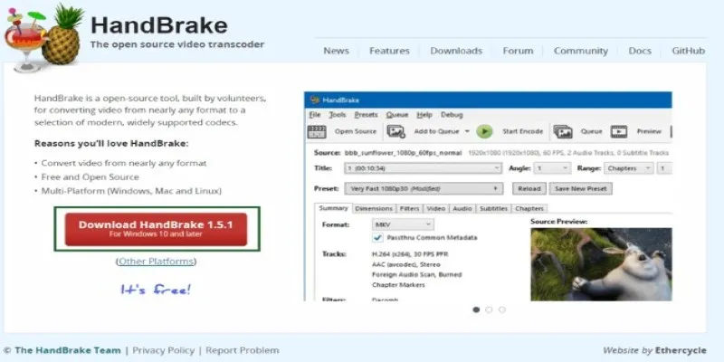Open the Preset dropdown Very Fast 1080p30
Image resolution: width=724 pixels, height=362 pixels.
click(x=424, y=188)
